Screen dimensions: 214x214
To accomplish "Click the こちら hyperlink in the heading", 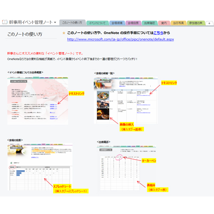I will [158, 33].
